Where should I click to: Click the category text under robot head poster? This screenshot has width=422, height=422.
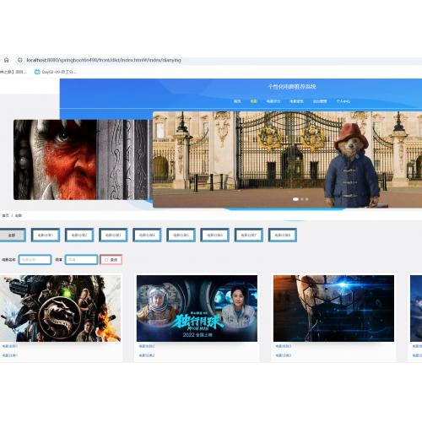(284, 355)
